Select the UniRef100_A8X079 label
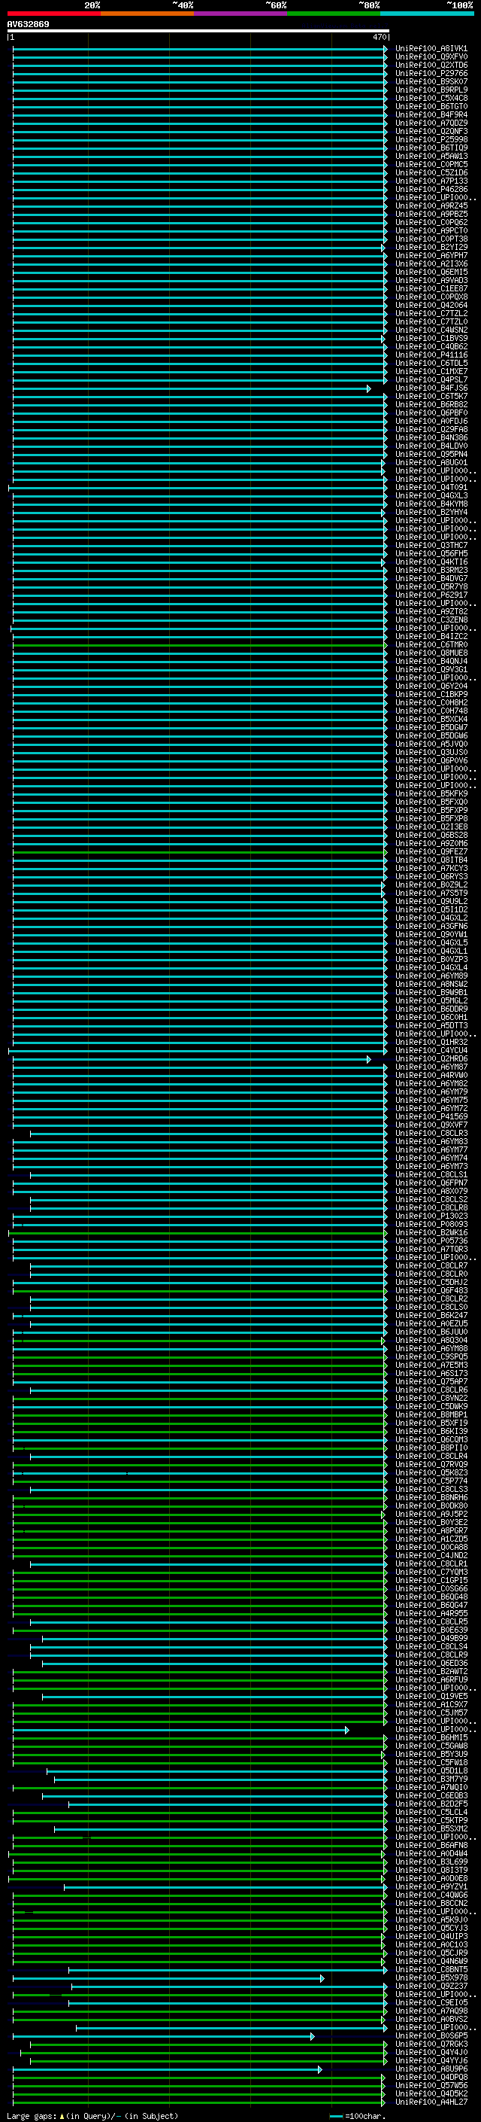 tap(431, 1191)
